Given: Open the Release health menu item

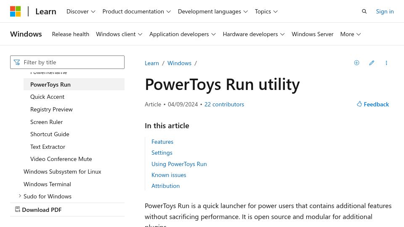Looking at the screenshot, I should pyautogui.click(x=71, y=34).
